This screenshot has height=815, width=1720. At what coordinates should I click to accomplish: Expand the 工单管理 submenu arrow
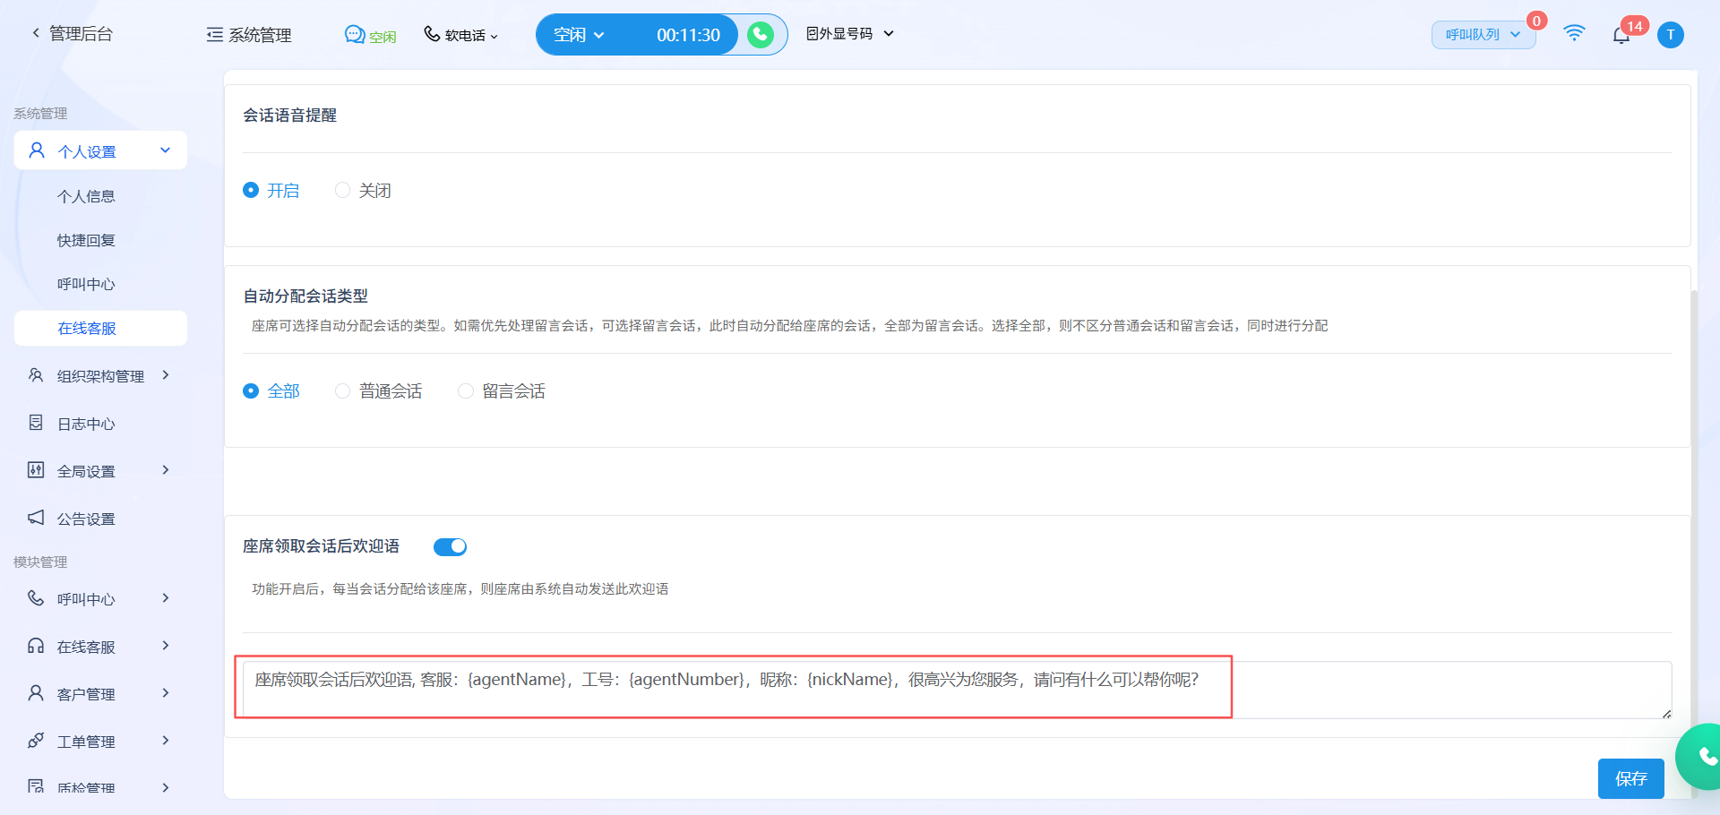tap(166, 741)
